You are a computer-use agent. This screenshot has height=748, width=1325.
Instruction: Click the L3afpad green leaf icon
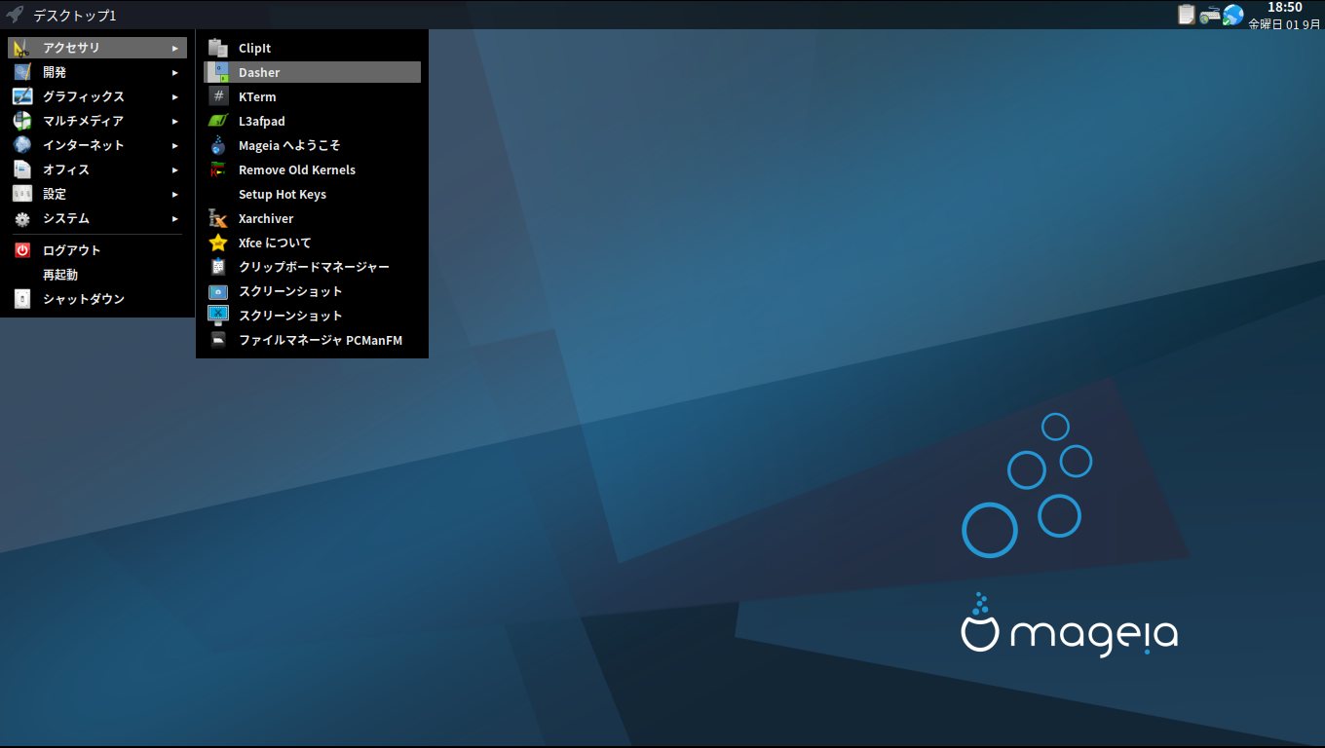coord(218,121)
